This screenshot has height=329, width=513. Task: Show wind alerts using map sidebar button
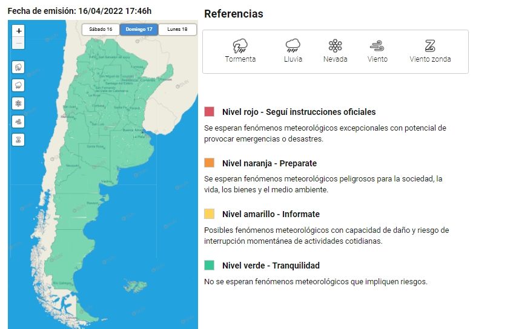tap(19, 122)
